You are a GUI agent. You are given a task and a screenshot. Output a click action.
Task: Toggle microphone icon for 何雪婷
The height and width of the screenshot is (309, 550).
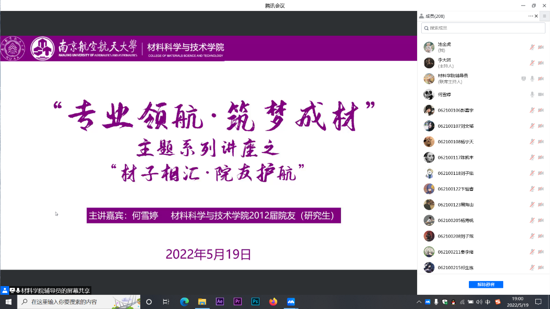pyautogui.click(x=532, y=94)
